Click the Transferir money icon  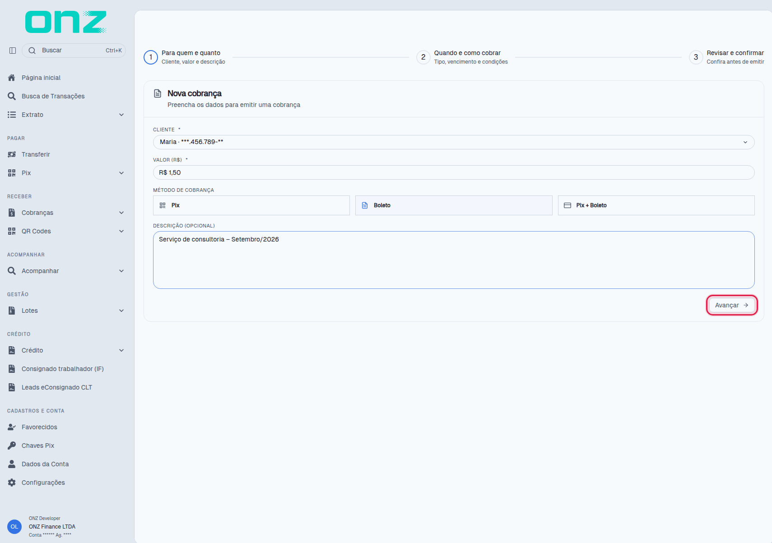12,154
